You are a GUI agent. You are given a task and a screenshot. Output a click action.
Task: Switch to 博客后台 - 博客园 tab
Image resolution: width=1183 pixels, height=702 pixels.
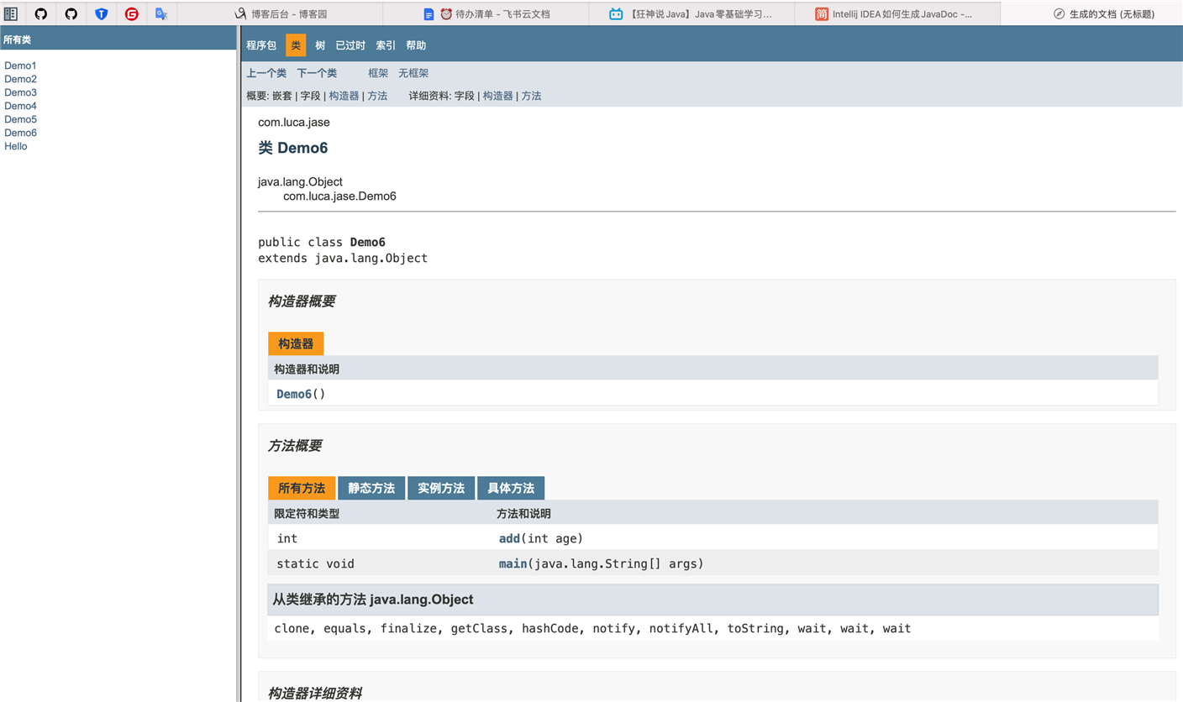[x=280, y=13]
